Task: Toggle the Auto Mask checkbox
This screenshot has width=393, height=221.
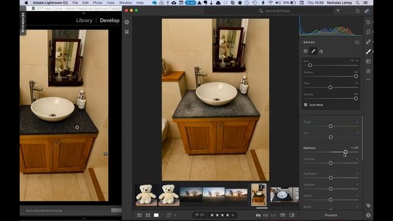Action: click(306, 105)
